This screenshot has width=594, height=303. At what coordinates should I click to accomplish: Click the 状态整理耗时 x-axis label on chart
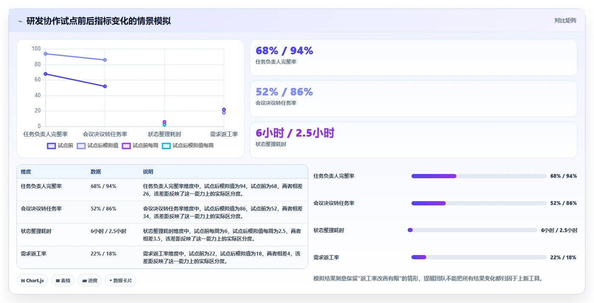point(164,134)
